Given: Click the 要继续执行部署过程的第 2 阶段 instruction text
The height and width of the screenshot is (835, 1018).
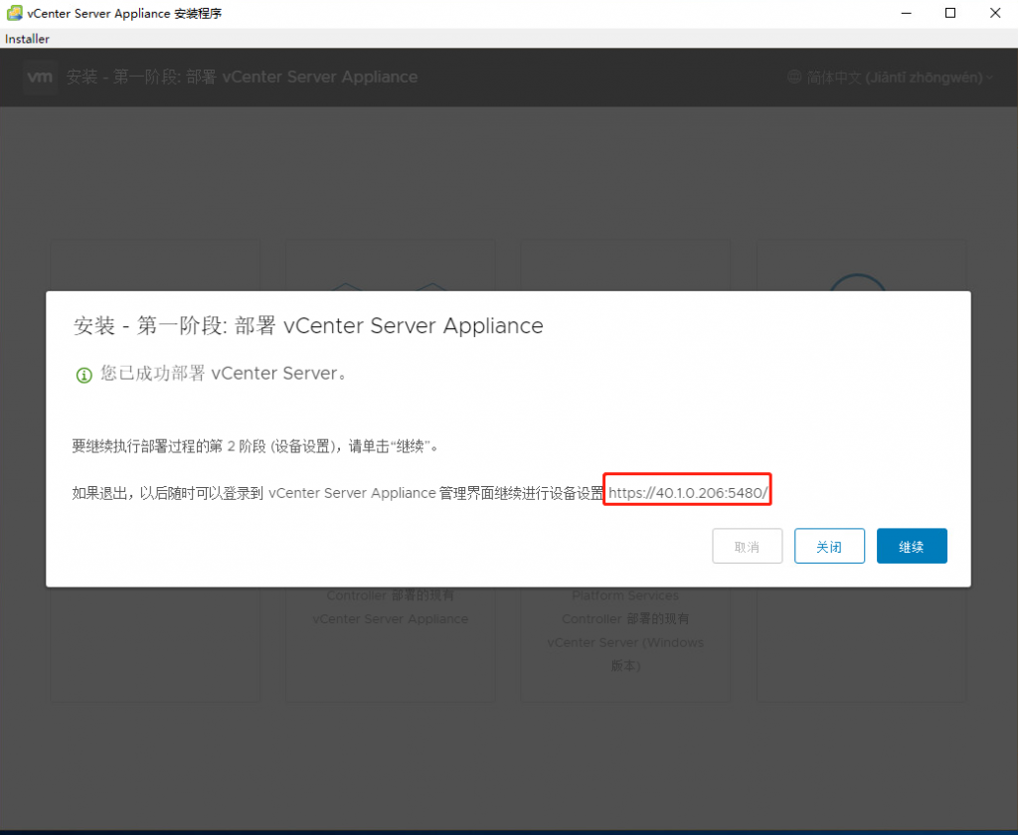Looking at the screenshot, I should point(255,446).
